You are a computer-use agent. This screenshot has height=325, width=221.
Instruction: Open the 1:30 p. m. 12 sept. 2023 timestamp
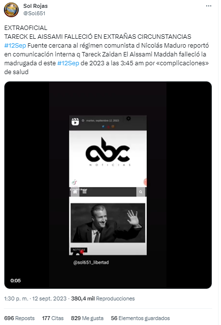click(35, 298)
